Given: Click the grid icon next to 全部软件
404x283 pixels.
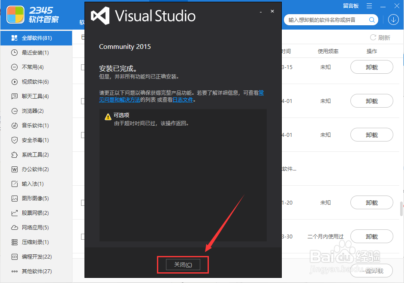Looking at the screenshot, I should coord(15,38).
